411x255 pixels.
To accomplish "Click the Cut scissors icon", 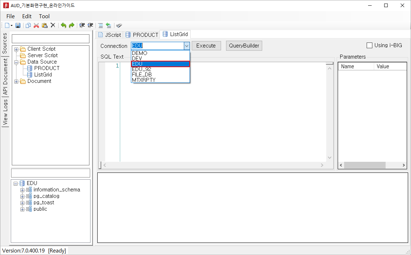I will coord(36,25).
